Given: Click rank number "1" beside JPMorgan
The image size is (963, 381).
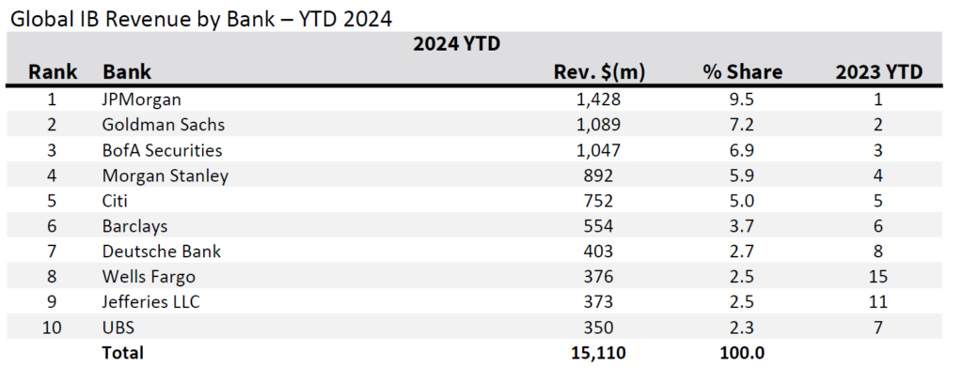Looking at the screenshot, I should [53, 99].
